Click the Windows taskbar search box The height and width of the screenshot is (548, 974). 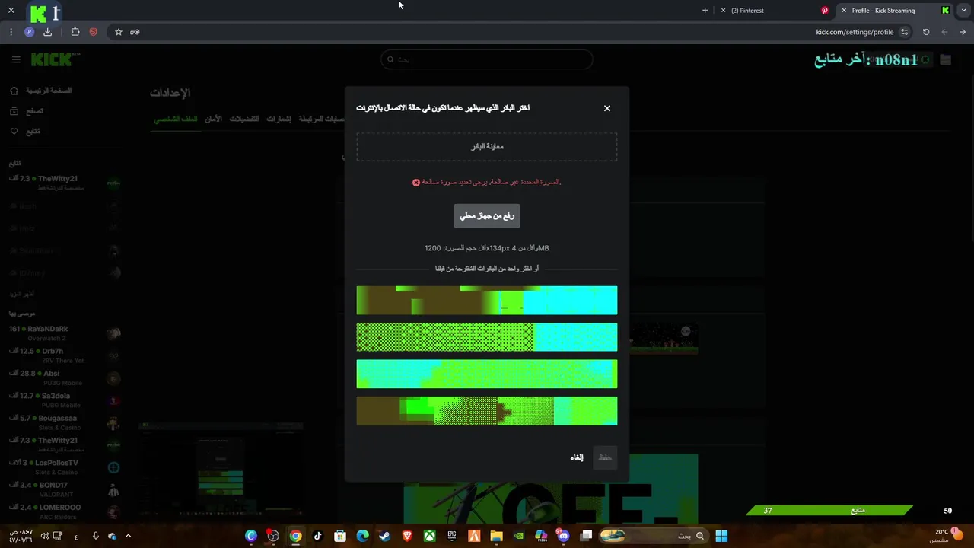(x=653, y=536)
